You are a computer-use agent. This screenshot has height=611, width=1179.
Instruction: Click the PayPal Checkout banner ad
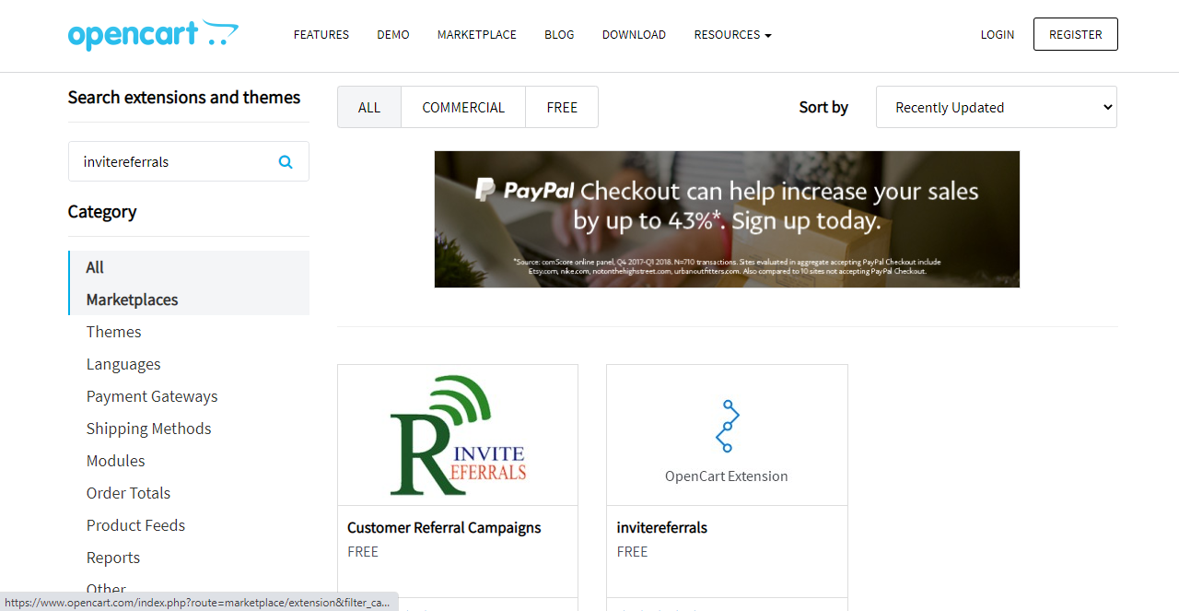pos(727,219)
